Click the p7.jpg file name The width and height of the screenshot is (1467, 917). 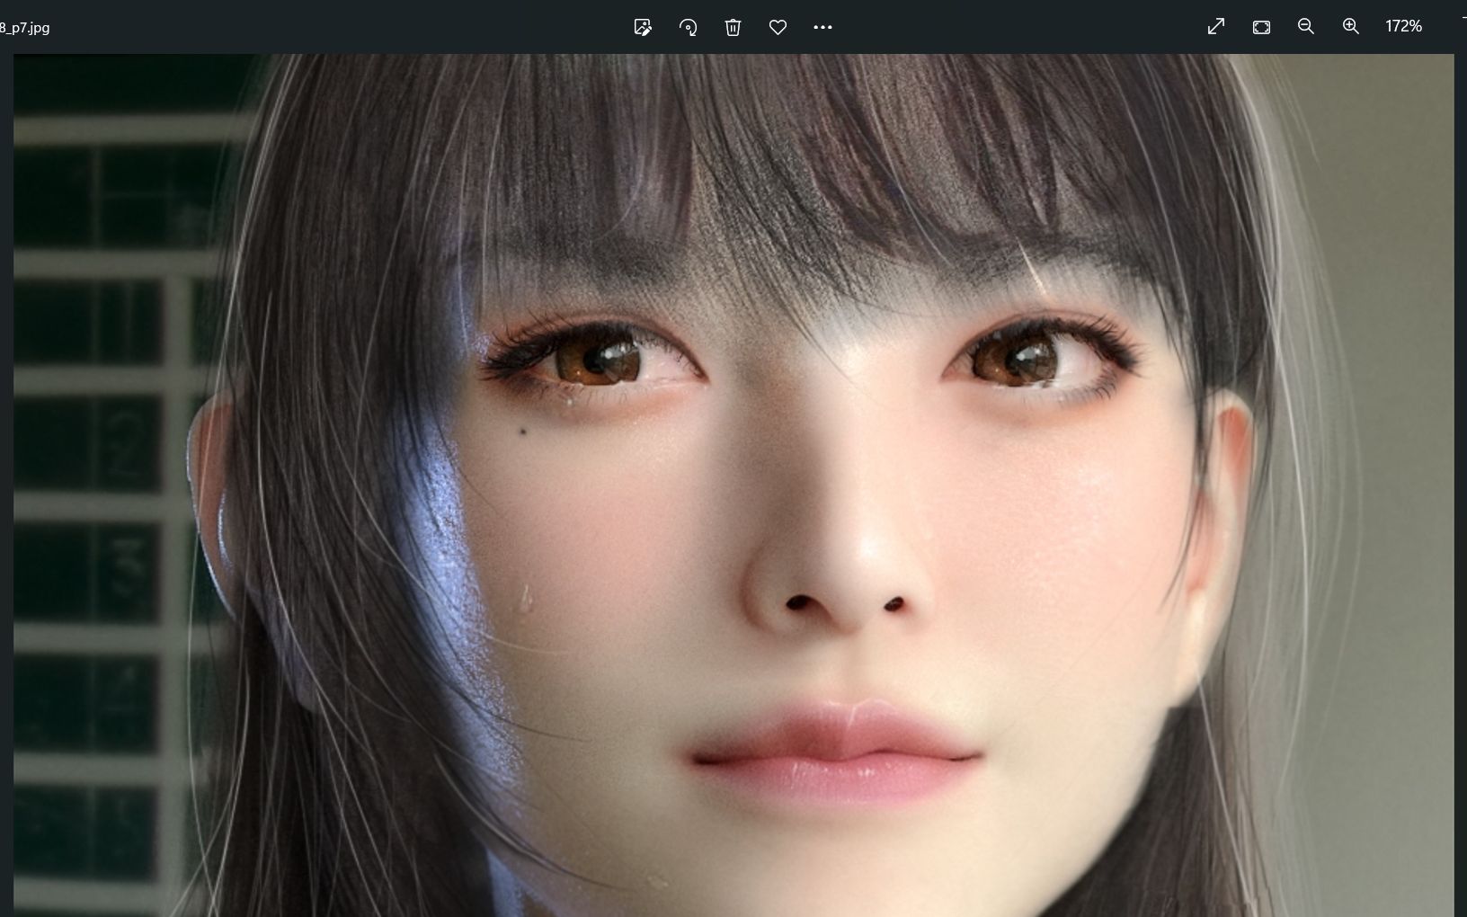tap(25, 28)
